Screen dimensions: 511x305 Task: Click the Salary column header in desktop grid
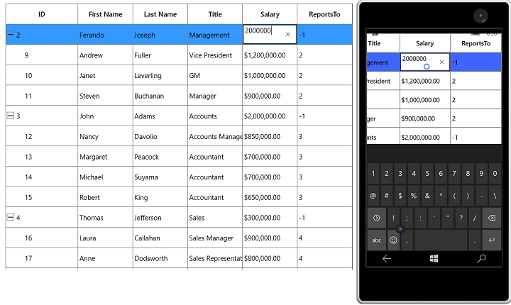pos(270,14)
